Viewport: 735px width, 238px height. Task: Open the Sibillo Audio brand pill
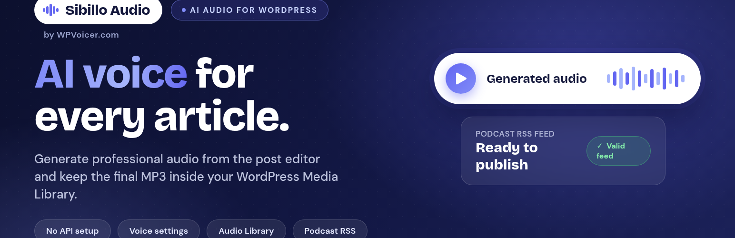[x=98, y=10]
